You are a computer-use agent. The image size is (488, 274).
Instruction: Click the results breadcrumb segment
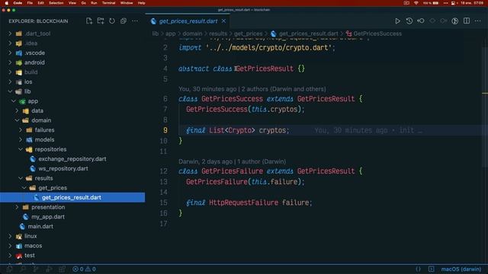click(218, 33)
